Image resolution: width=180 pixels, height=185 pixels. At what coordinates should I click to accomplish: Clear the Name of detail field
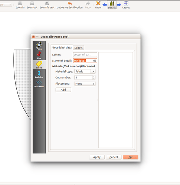coord(95,61)
